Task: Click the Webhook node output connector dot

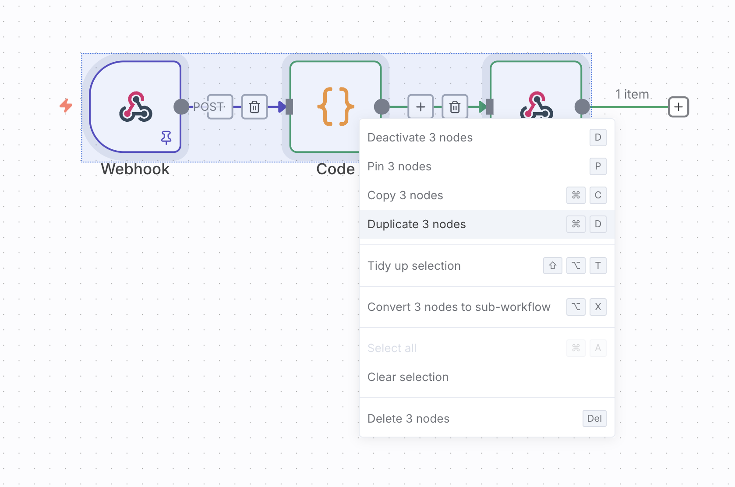Action: [x=181, y=106]
